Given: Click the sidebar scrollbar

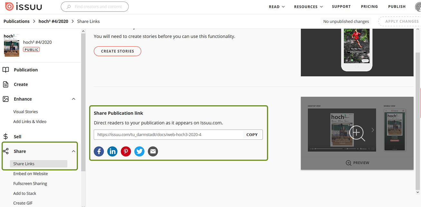Looking at the screenshot, I should click(x=83, y=103).
